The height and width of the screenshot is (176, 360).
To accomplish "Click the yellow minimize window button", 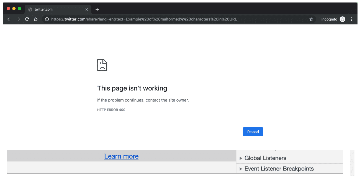I will [14, 9].
